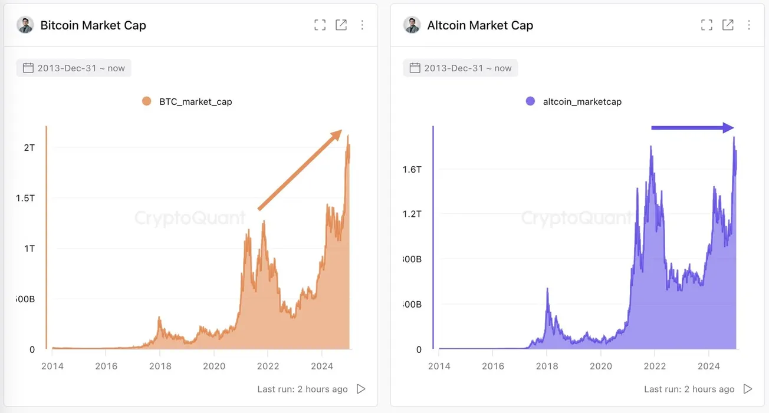Click the author avatar on Bitcoin Market Cap card

tap(24, 25)
